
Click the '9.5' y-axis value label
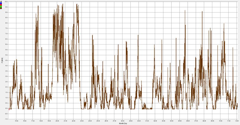[6, 7]
